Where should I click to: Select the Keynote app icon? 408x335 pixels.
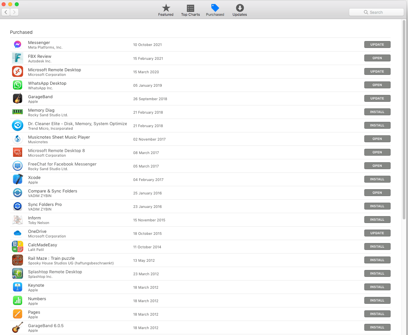point(18,287)
